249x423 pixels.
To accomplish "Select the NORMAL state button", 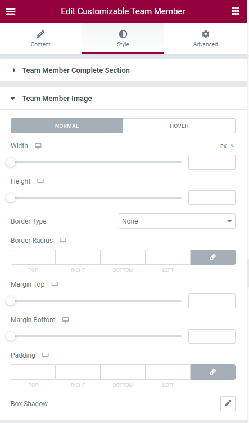I will pos(67,126).
